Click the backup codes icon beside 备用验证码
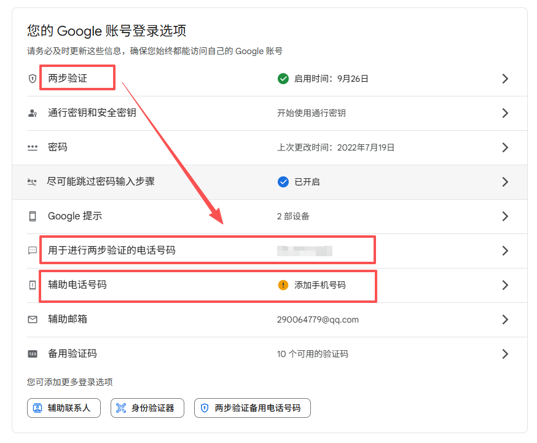Screen dimensions: 537x443 [x=33, y=354]
